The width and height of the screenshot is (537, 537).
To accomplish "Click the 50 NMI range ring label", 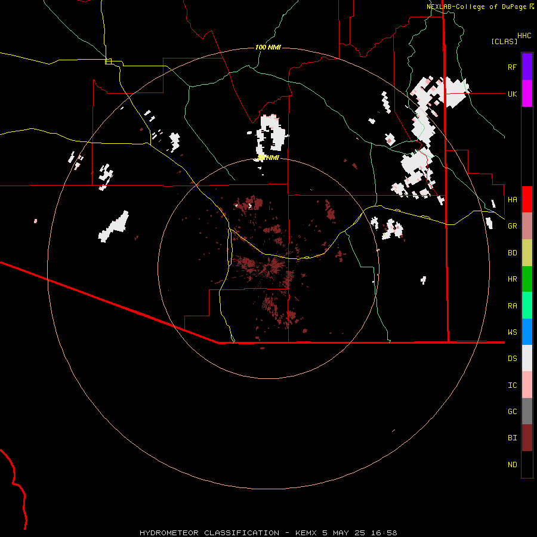I will (268, 158).
